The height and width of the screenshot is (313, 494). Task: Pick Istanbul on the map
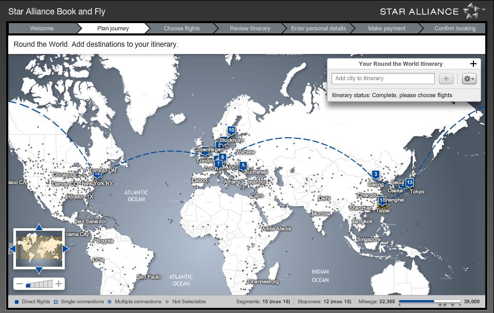(256, 182)
